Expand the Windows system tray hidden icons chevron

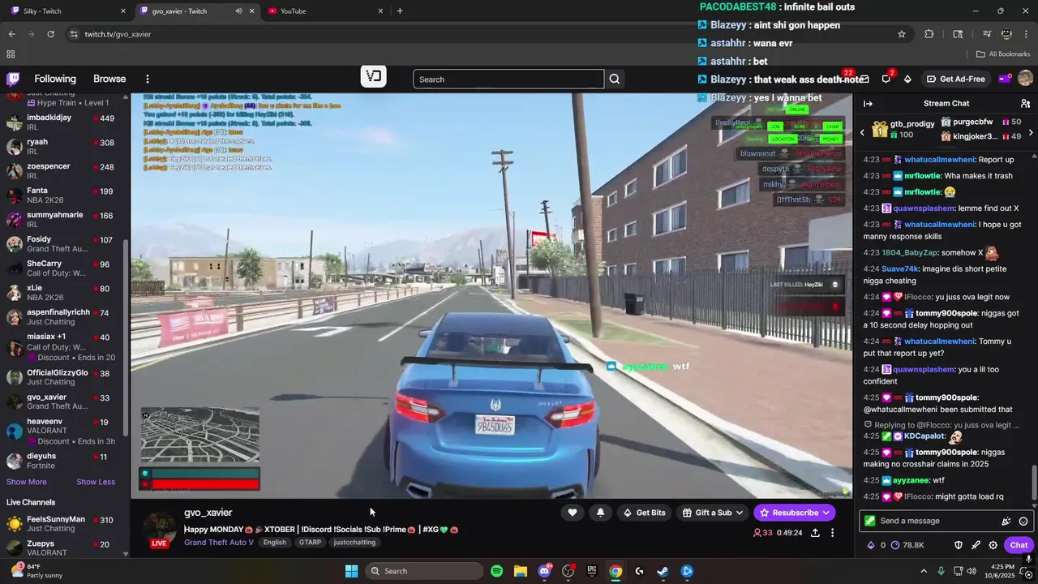pyautogui.click(x=924, y=571)
